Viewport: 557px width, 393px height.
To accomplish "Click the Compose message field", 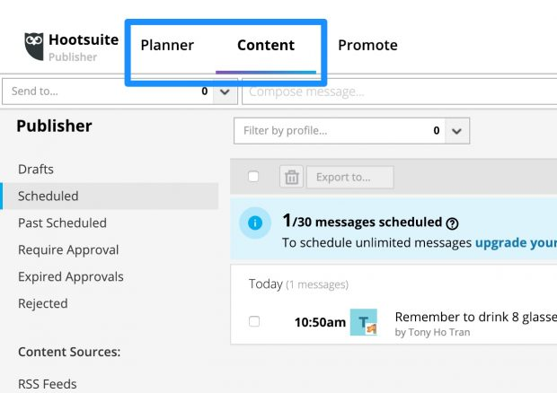I will point(399,92).
